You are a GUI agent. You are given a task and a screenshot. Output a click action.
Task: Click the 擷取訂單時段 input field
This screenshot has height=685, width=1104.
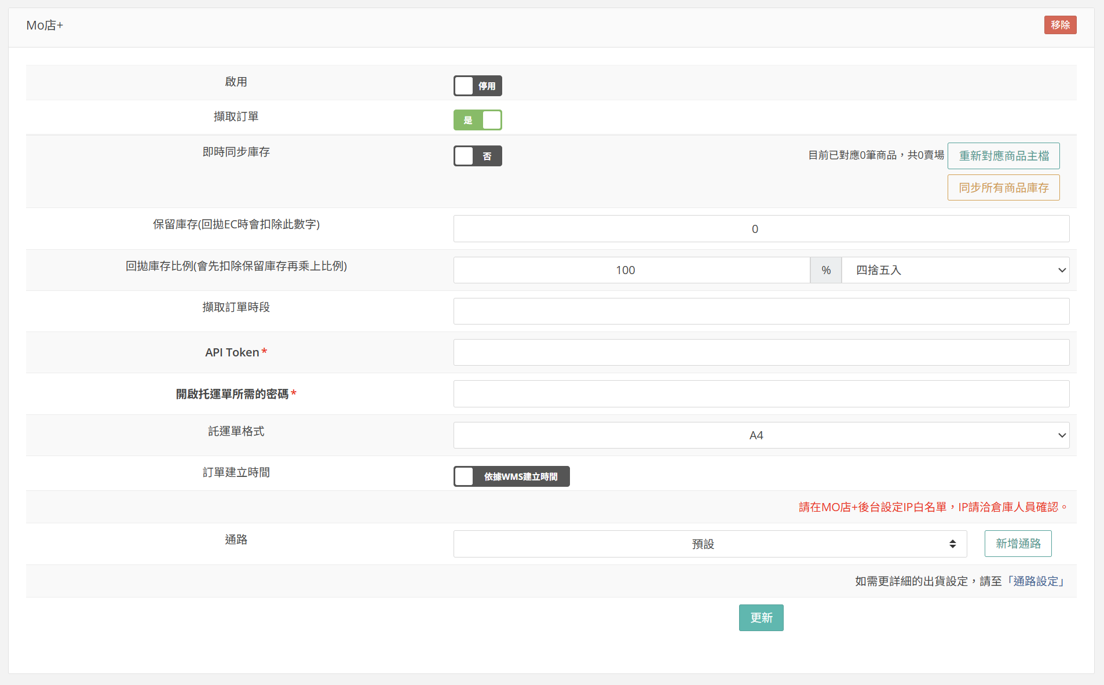761,311
